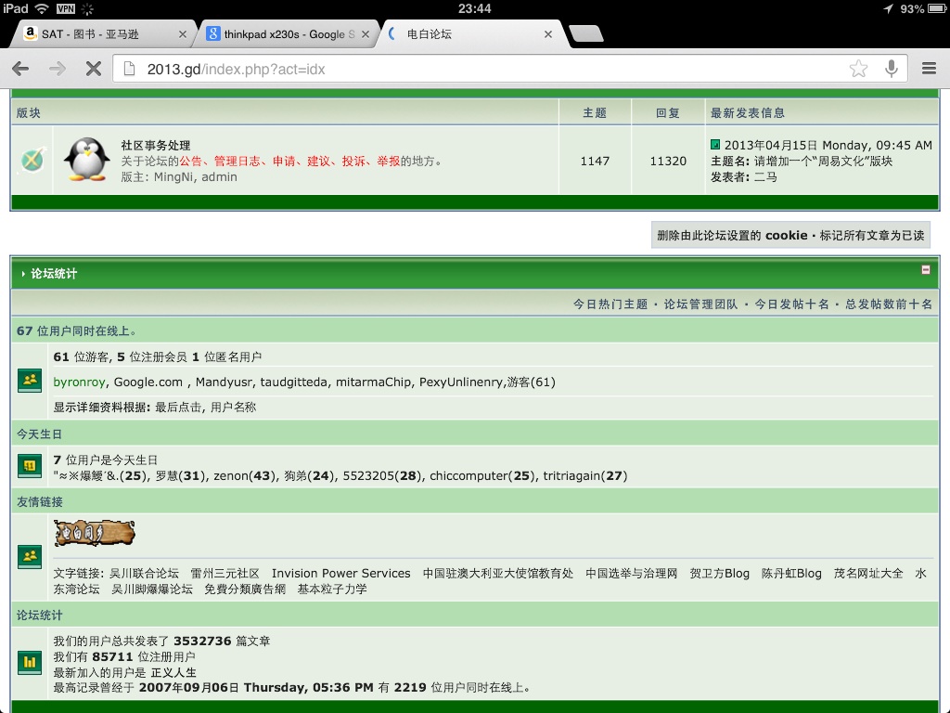This screenshot has width=950, height=713.
Task: Collapse the 论坛统计 panel
Action: (925, 270)
